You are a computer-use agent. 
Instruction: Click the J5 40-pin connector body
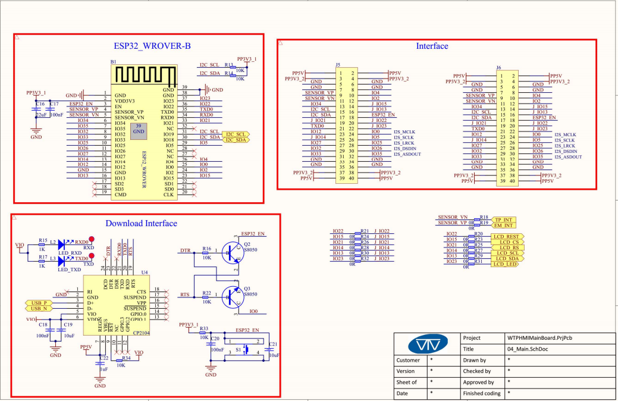coord(347,126)
